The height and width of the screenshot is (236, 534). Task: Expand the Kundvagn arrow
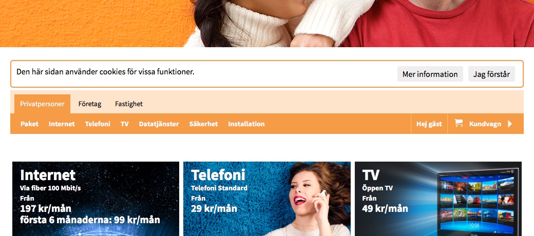coord(510,124)
